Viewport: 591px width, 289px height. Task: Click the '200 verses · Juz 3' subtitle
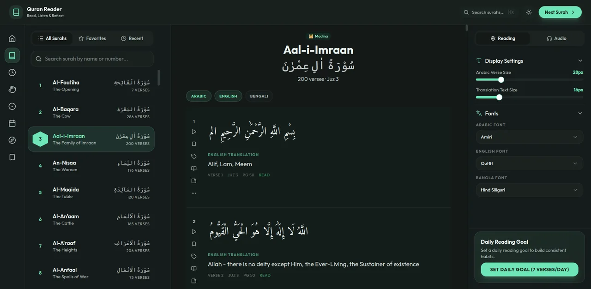pyautogui.click(x=318, y=79)
